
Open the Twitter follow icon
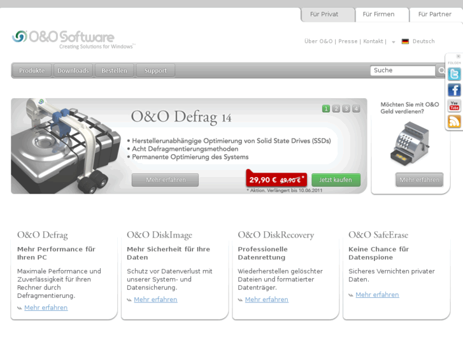tap(454, 74)
